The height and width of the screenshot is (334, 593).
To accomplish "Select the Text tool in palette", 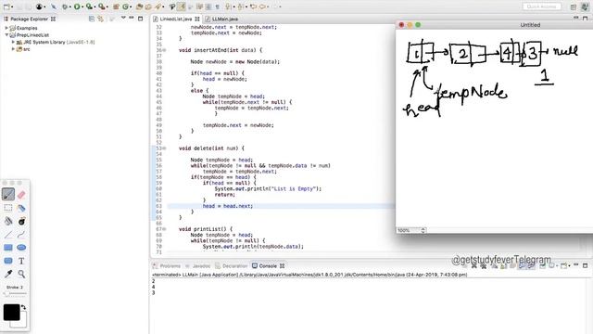I will coord(21,261).
